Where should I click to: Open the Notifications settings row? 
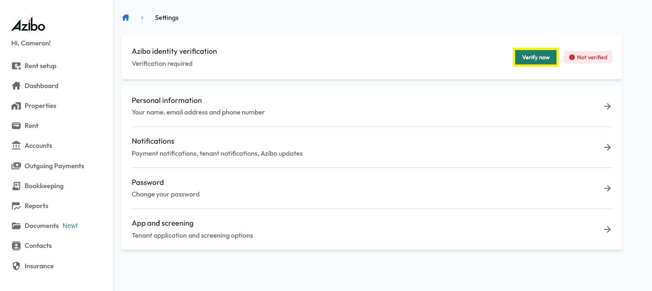click(x=372, y=147)
